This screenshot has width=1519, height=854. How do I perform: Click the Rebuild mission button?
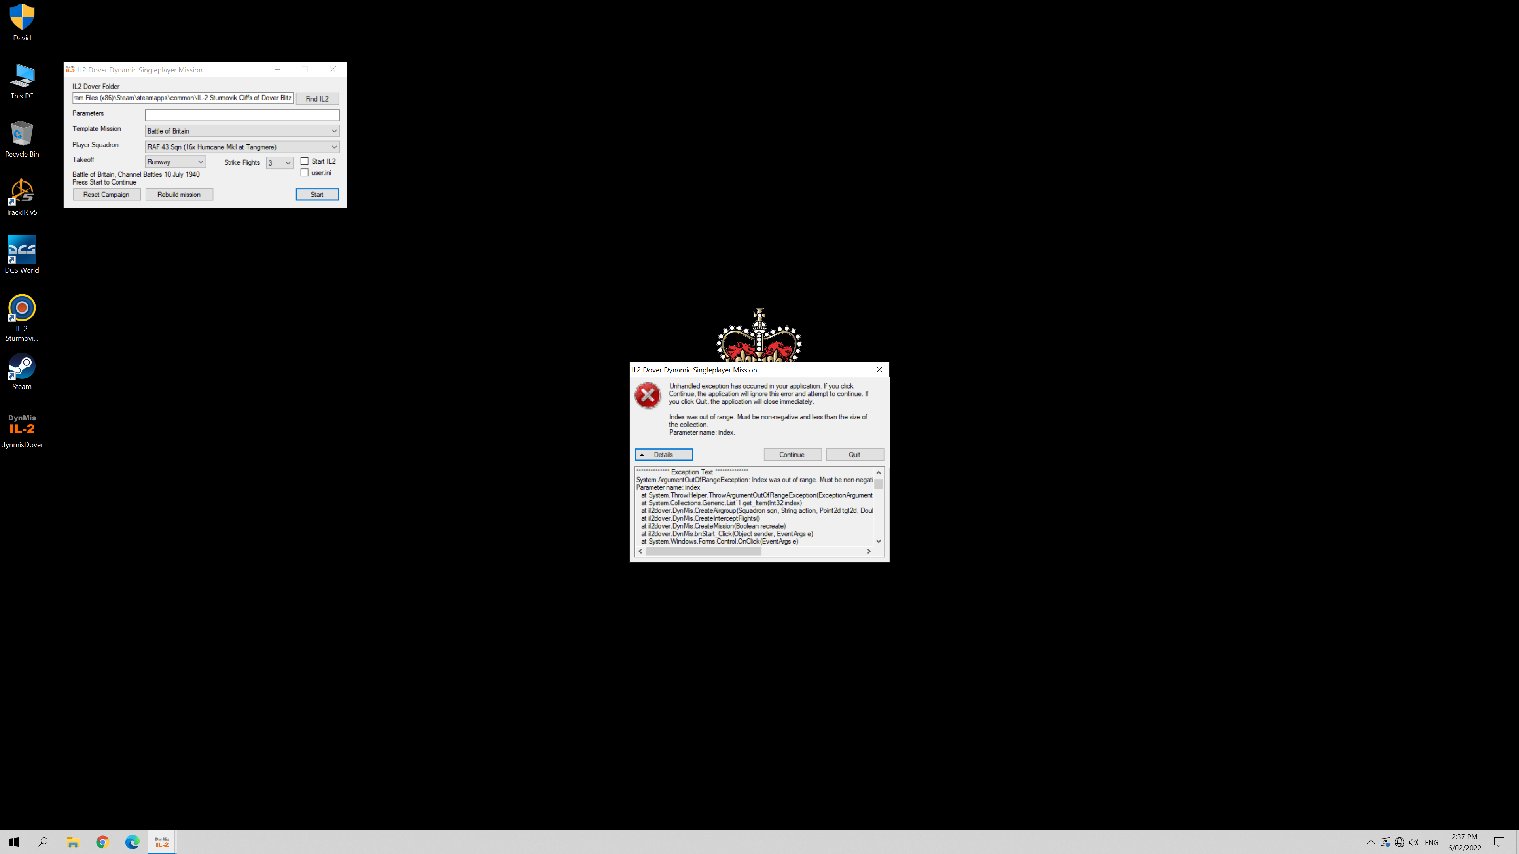tap(179, 195)
